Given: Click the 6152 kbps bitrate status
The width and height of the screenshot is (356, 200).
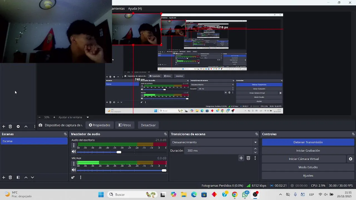Looking at the screenshot, I should 256,186.
